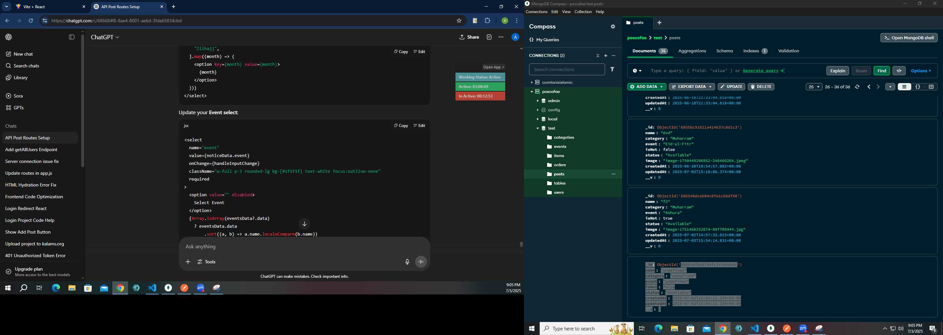This screenshot has height=335, width=943.
Task: Switch to Indexes tab
Action: [x=755, y=51]
